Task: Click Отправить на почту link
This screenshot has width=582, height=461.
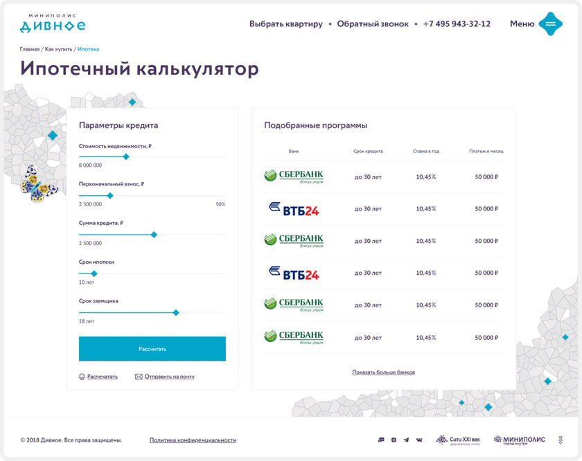Action: tap(169, 377)
